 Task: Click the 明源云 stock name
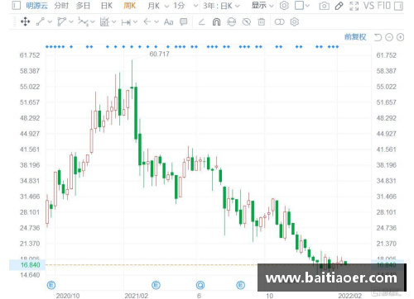click(x=37, y=6)
